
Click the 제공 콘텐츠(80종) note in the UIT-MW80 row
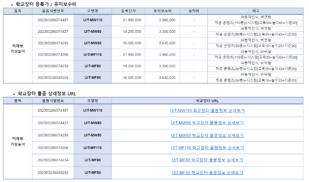click(x=256, y=34)
